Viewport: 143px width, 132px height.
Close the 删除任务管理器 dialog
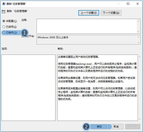point(138,4)
